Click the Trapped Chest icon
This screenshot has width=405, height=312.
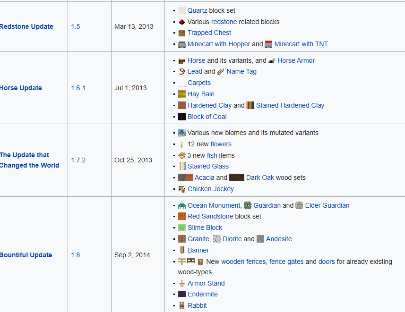tap(182, 33)
